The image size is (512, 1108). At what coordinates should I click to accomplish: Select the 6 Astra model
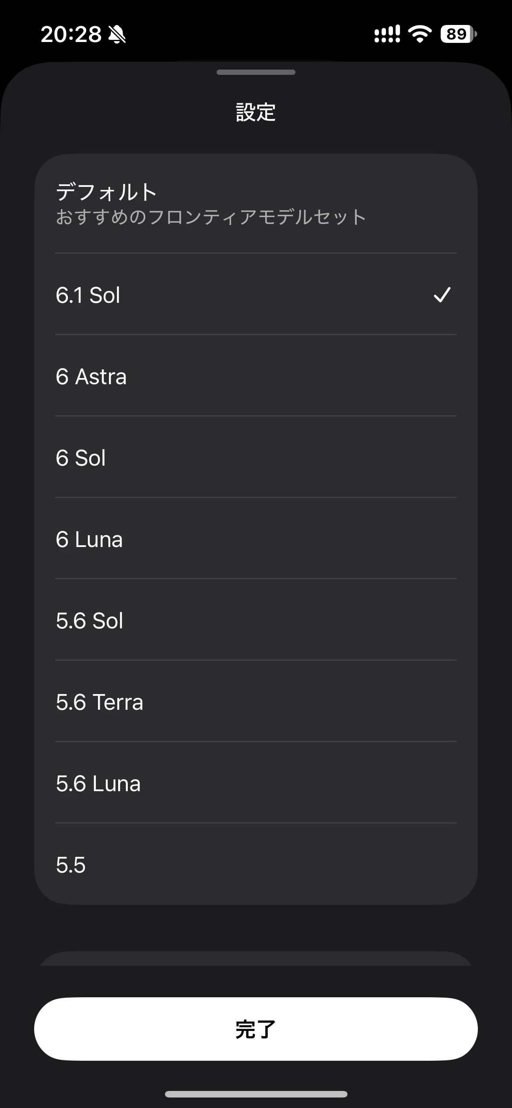(x=256, y=376)
